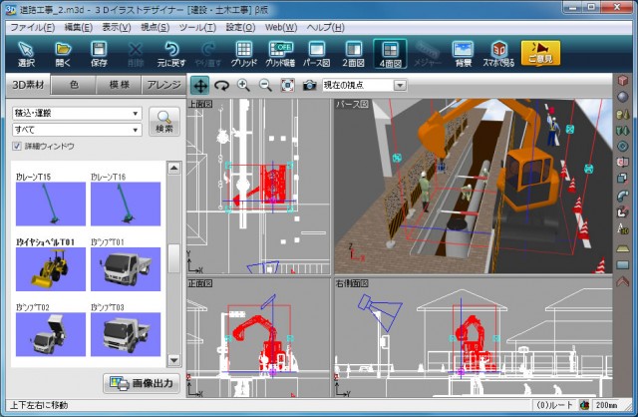638x417 pixels.
Task: Click the 選択 (Select) tool
Action: coord(27,53)
